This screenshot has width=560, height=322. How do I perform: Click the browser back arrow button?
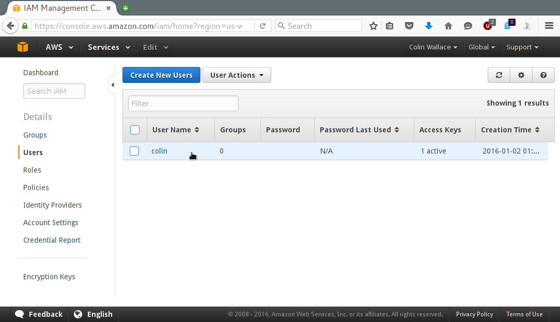10,26
